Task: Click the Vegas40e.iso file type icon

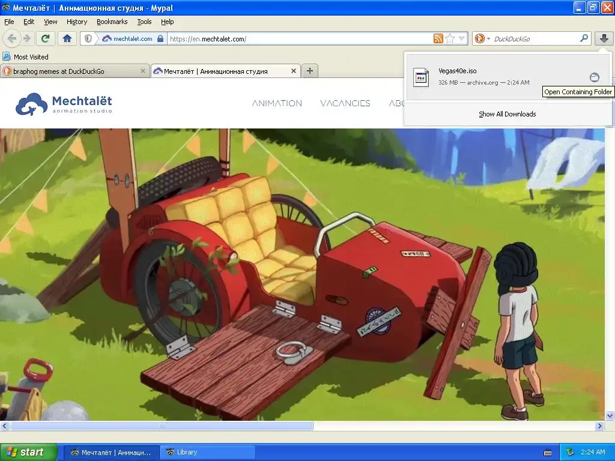Action: (x=421, y=77)
